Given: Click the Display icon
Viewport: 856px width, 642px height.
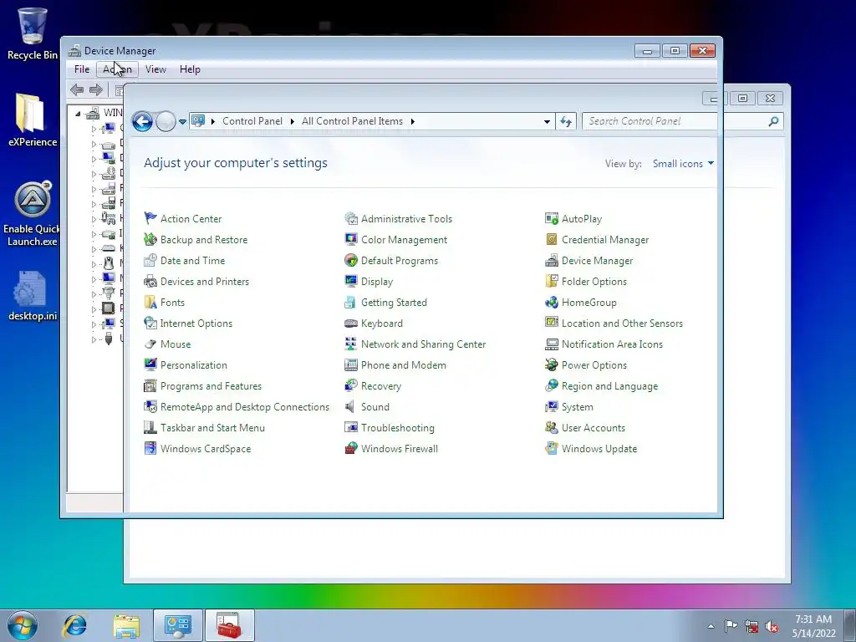Looking at the screenshot, I should click(351, 282).
